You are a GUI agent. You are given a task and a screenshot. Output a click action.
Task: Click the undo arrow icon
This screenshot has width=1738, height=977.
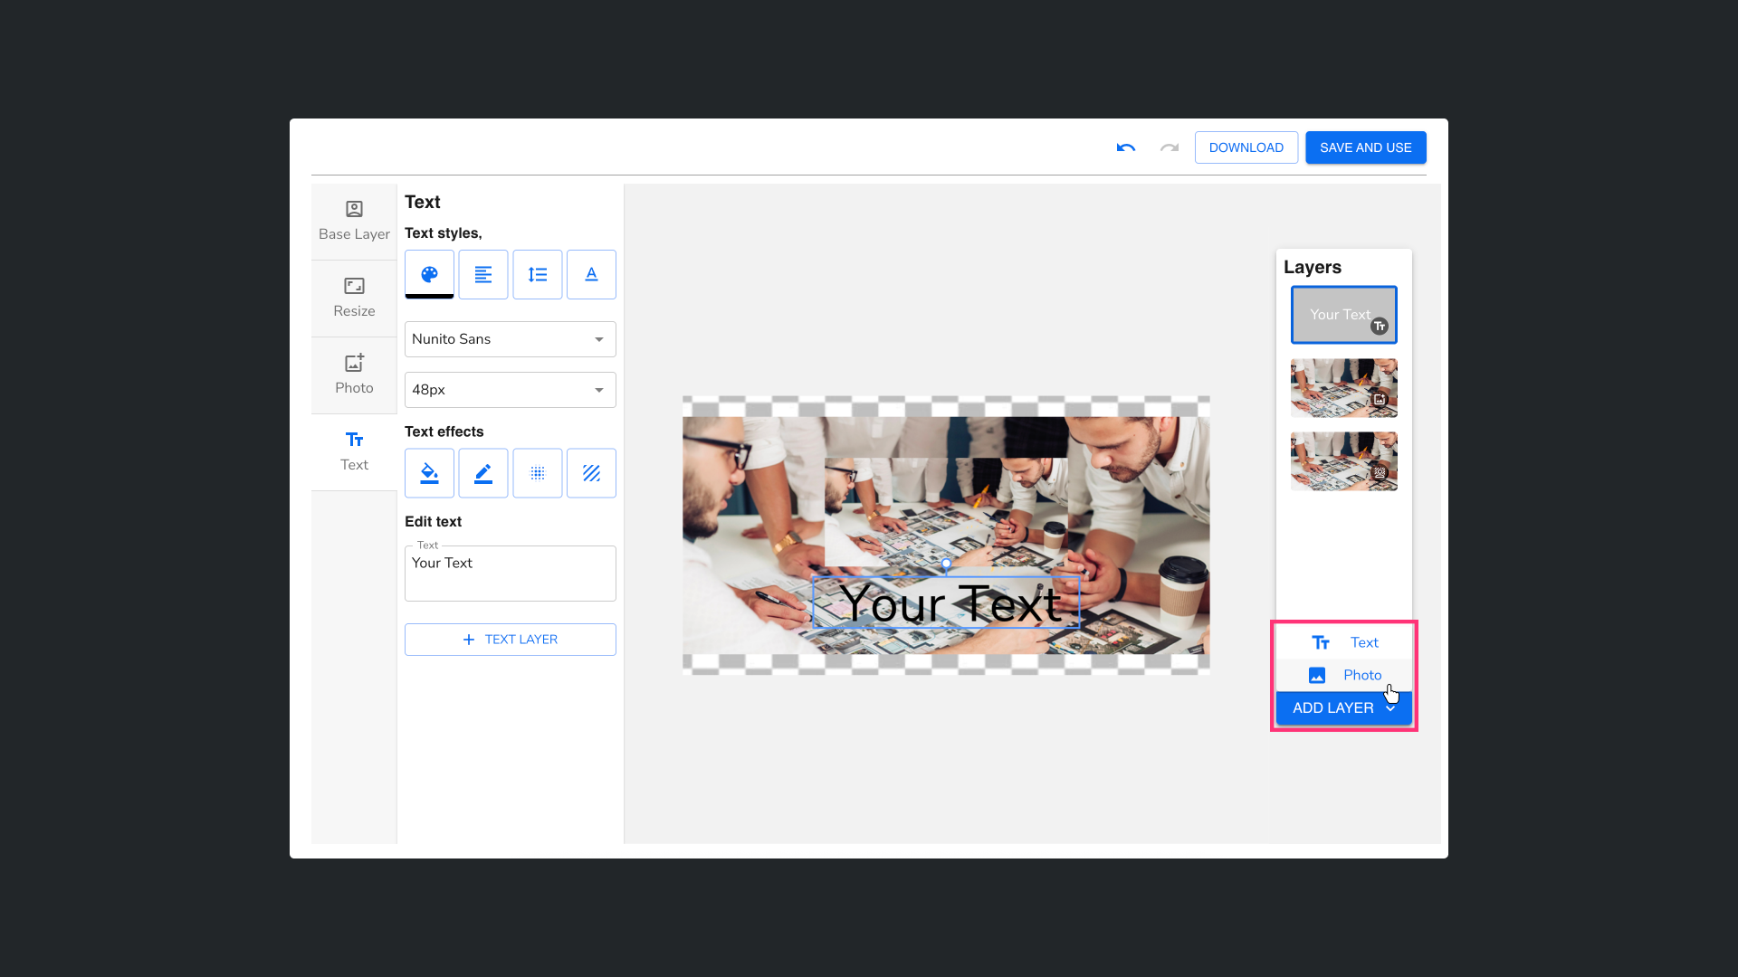[1125, 147]
